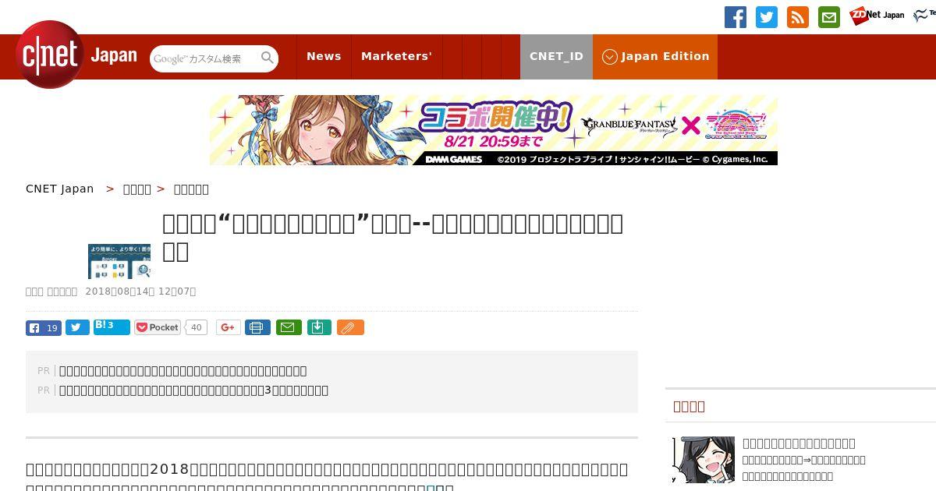Visit the ZDNet Japan logo link
Screen dimensions: 936x491
(877, 16)
